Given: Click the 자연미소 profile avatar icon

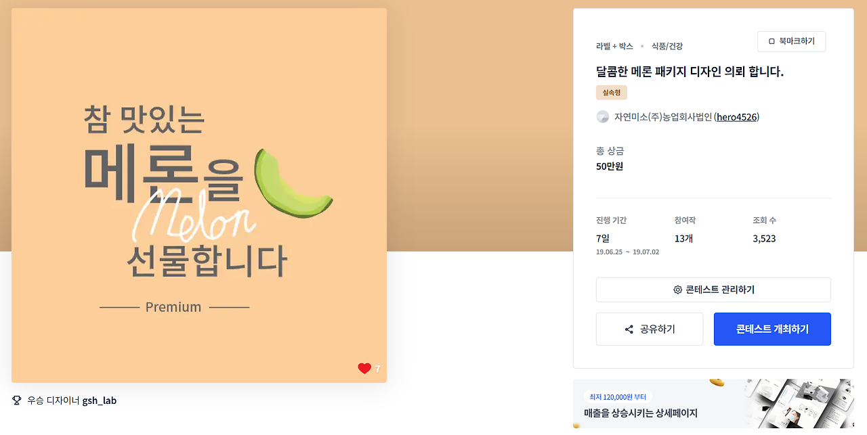Looking at the screenshot, I should 602,117.
